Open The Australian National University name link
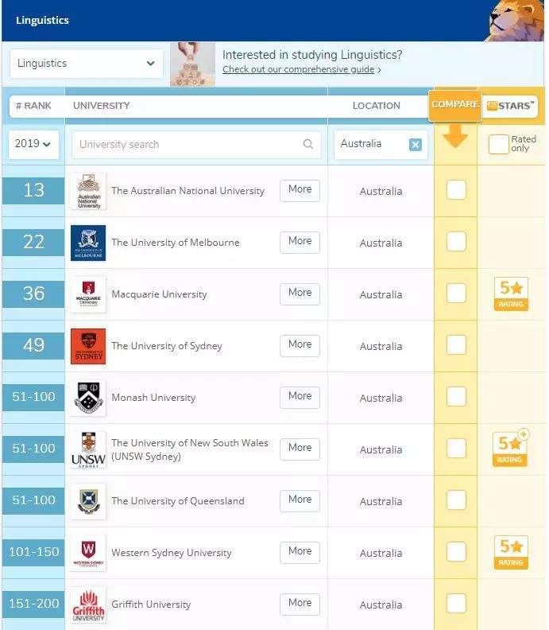The image size is (549, 630). [x=188, y=191]
